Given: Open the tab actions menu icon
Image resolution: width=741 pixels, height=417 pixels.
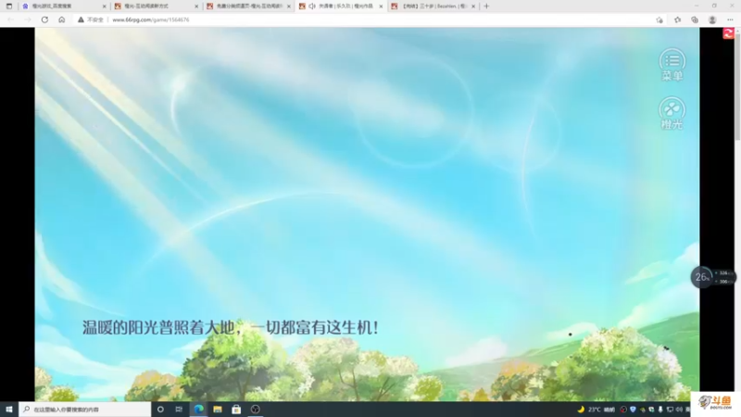Looking at the screenshot, I should pyautogui.click(x=9, y=6).
